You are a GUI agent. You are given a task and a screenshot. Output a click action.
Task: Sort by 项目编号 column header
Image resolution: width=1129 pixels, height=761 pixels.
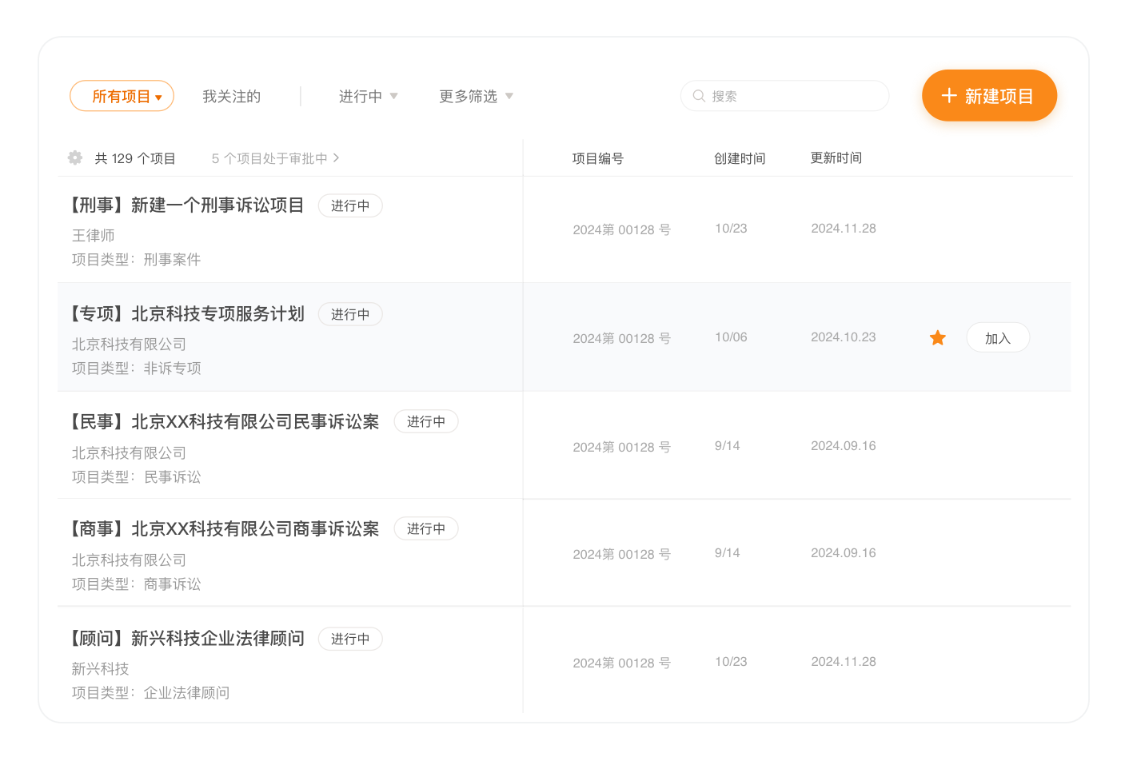click(x=597, y=158)
